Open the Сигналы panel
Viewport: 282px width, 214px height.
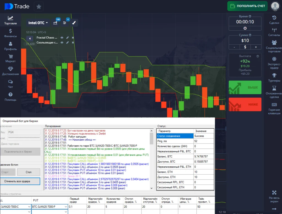[274, 32]
